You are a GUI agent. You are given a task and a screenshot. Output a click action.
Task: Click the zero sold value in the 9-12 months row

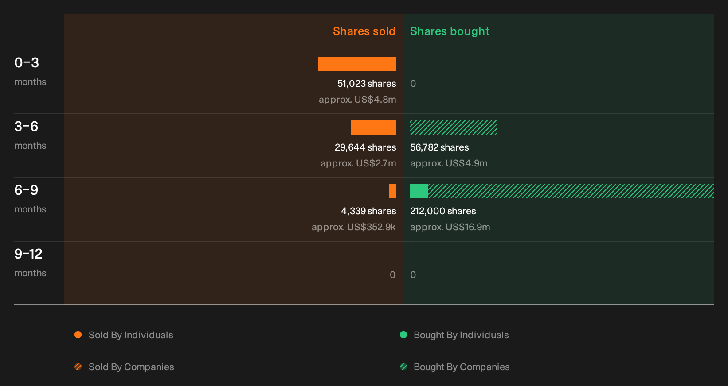click(392, 275)
